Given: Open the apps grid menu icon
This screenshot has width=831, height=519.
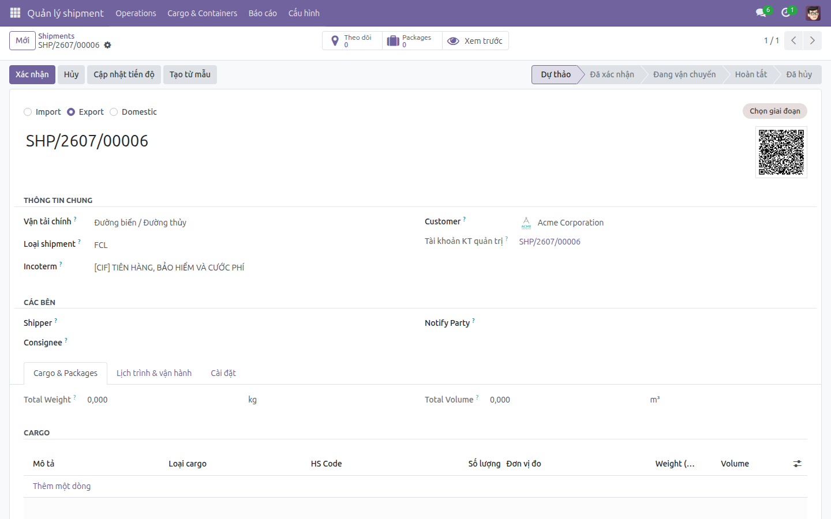Looking at the screenshot, I should pos(16,13).
